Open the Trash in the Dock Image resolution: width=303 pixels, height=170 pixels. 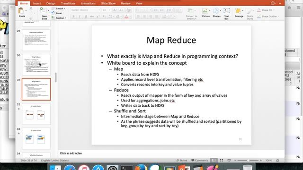click(x=248, y=167)
